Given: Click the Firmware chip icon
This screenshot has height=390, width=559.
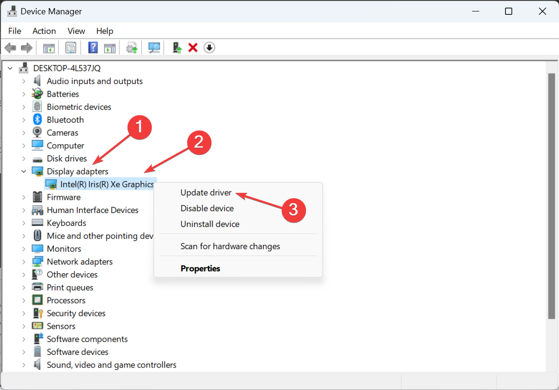Looking at the screenshot, I should coord(37,197).
